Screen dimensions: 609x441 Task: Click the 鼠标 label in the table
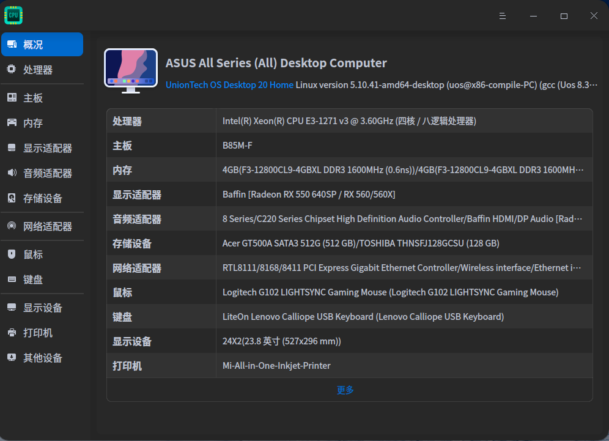click(122, 292)
